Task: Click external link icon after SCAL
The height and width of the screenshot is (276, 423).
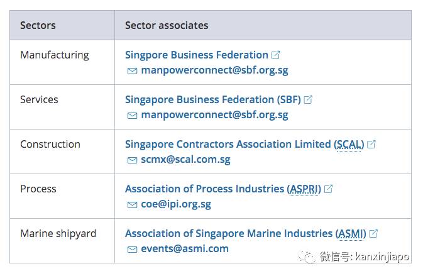Action: coord(371,145)
